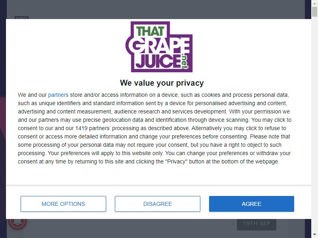Click the 1419 partners text in paragraph
This screenshot has width=318, height=238.
93,128
